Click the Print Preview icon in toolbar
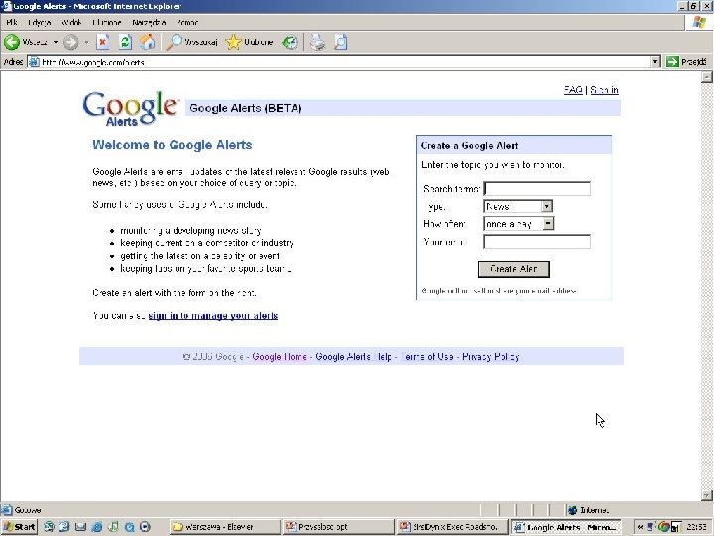 [x=340, y=42]
